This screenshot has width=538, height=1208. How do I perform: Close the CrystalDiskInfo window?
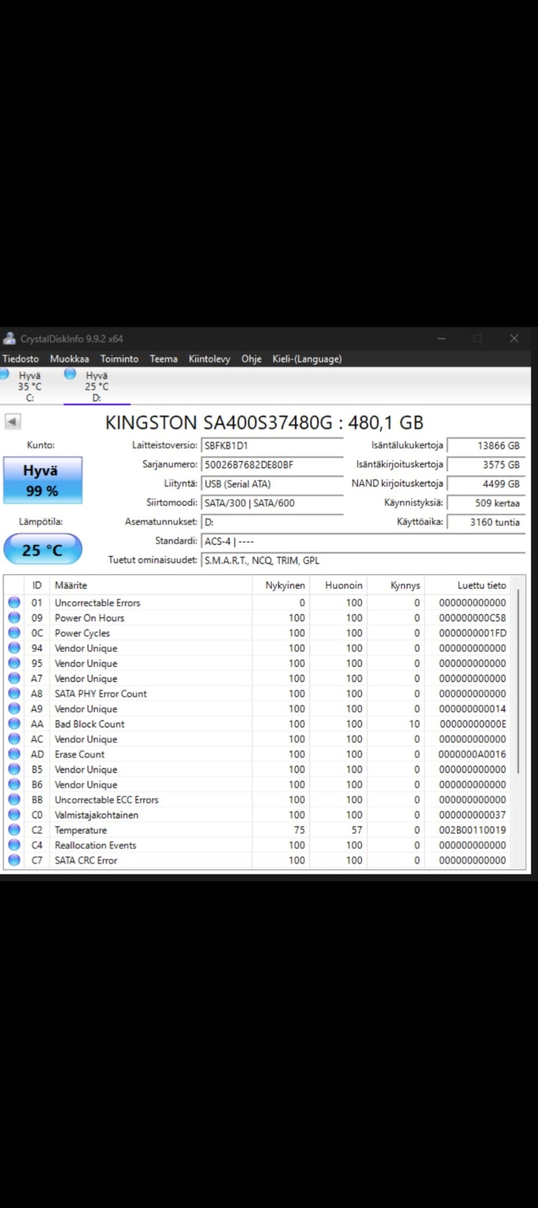514,338
